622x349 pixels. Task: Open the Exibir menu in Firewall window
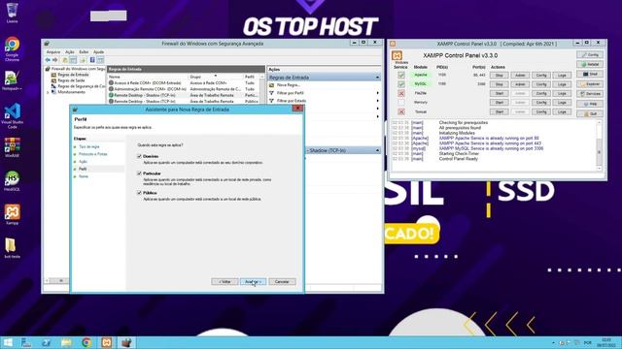click(84, 51)
